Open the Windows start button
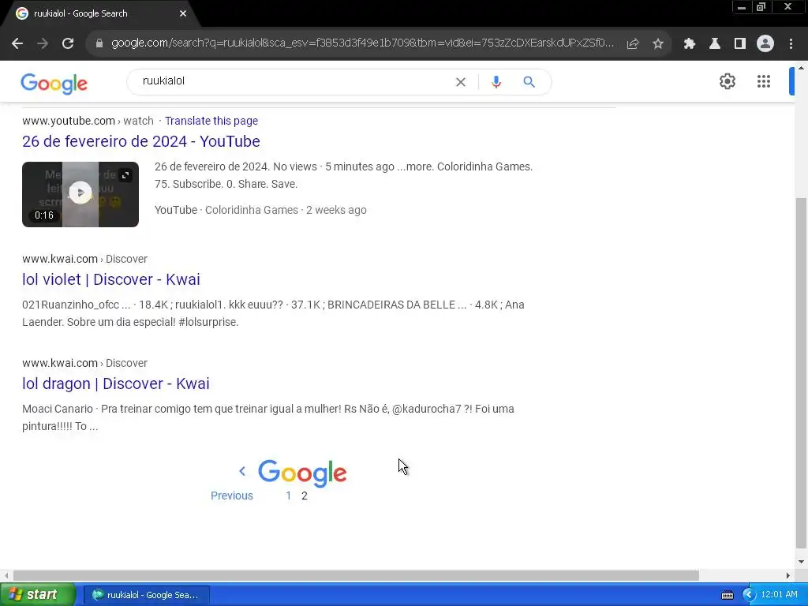The width and height of the screenshot is (808, 606). click(x=37, y=595)
